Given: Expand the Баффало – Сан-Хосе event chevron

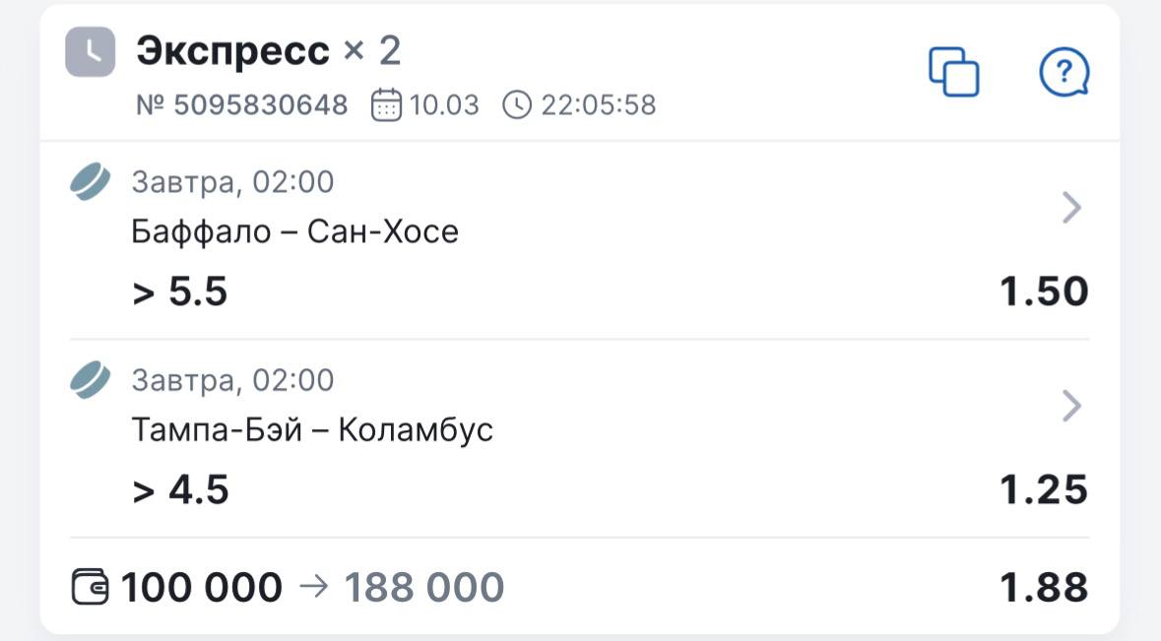Looking at the screenshot, I should (x=1072, y=208).
